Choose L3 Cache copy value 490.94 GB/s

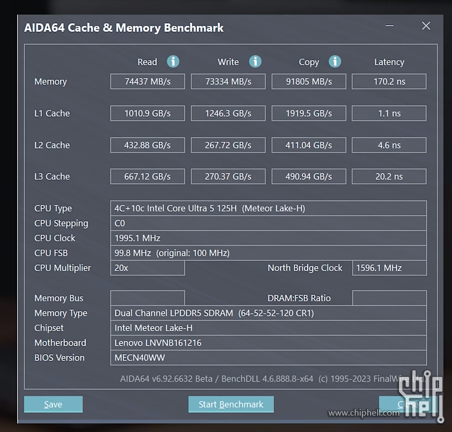point(309,176)
